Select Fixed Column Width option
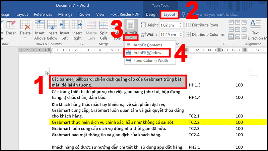This screenshot has height=151, width=268. click(150, 60)
